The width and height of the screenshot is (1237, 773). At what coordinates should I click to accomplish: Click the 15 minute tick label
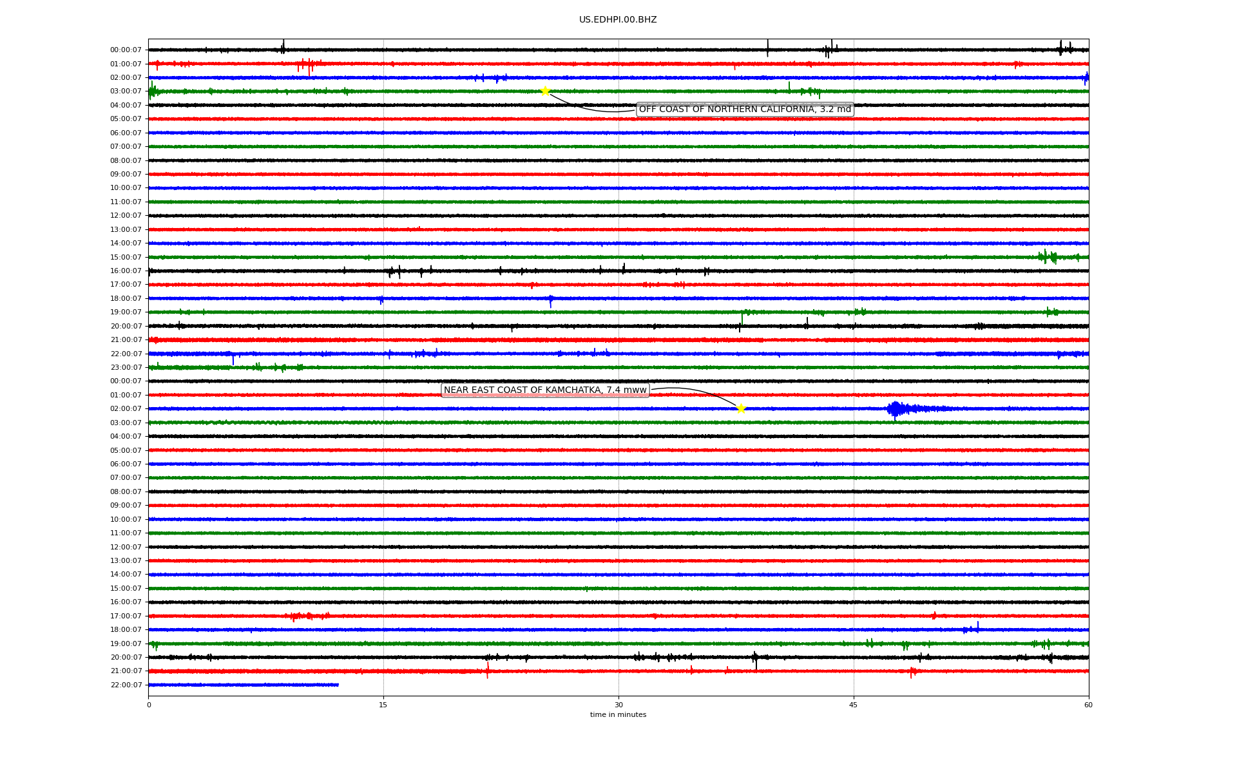pyautogui.click(x=383, y=705)
